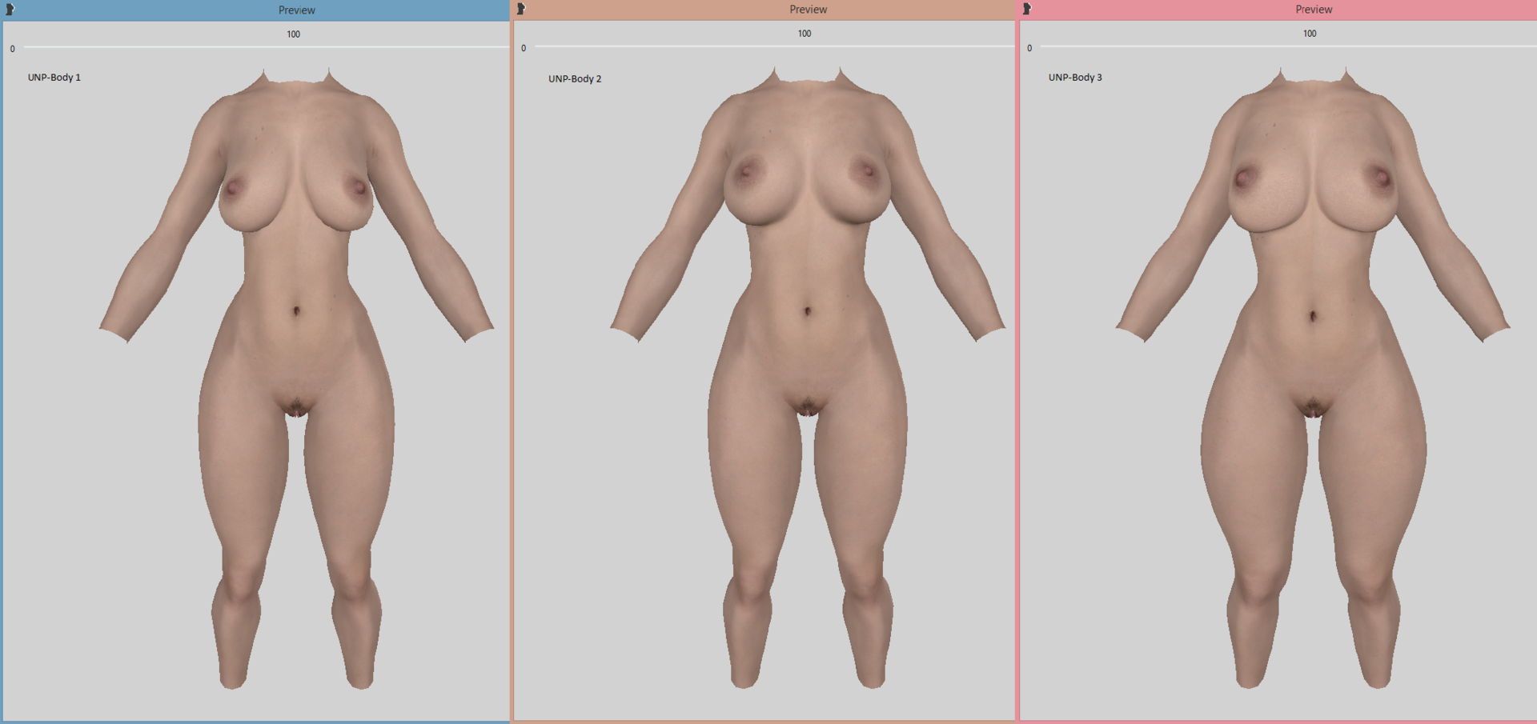This screenshot has height=724, width=1537.
Task: Click the 0 slider label in UNP-Body 2 preview
Action: [x=524, y=48]
